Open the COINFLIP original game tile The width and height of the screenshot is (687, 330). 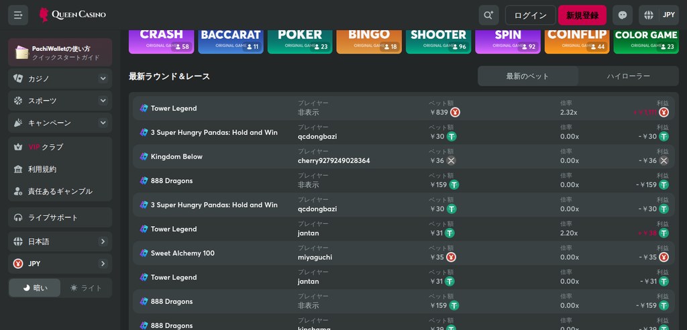click(577, 42)
